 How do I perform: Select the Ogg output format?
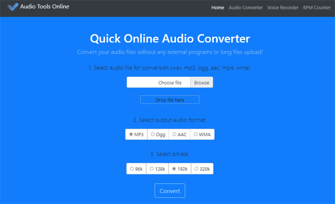pyautogui.click(x=158, y=134)
